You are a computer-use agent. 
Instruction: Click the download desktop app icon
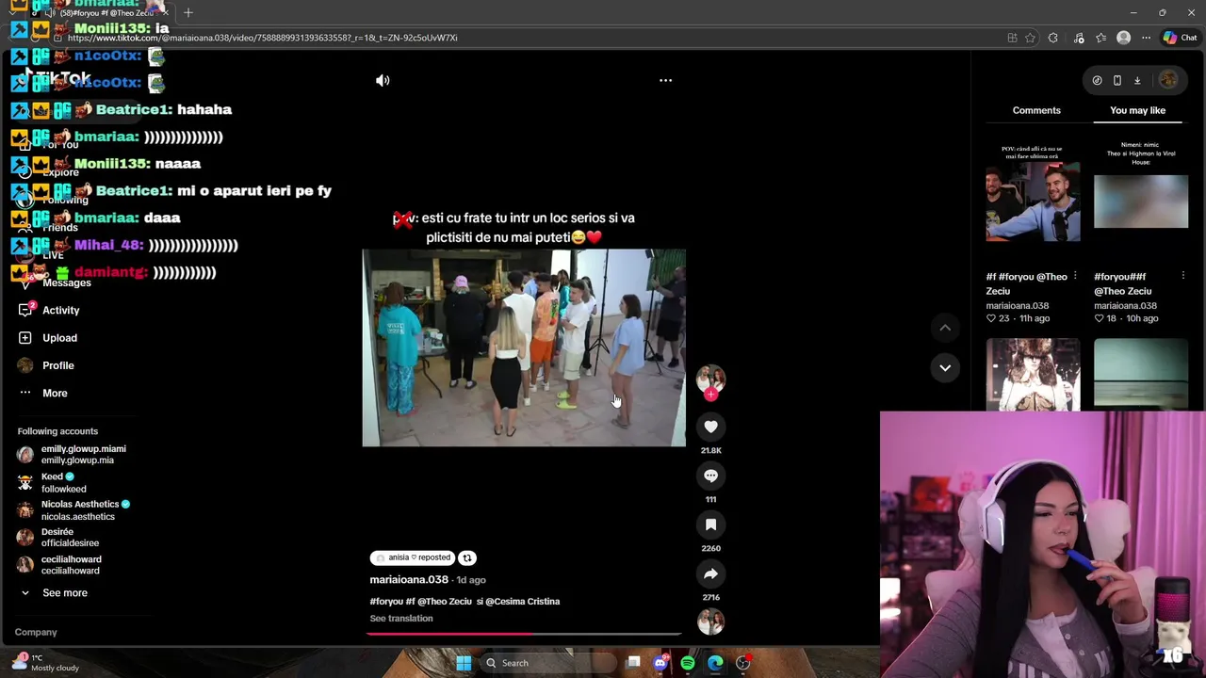tap(1137, 81)
